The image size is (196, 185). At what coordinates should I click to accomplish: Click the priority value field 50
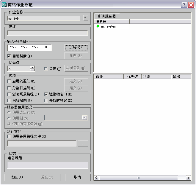click(x=19, y=68)
